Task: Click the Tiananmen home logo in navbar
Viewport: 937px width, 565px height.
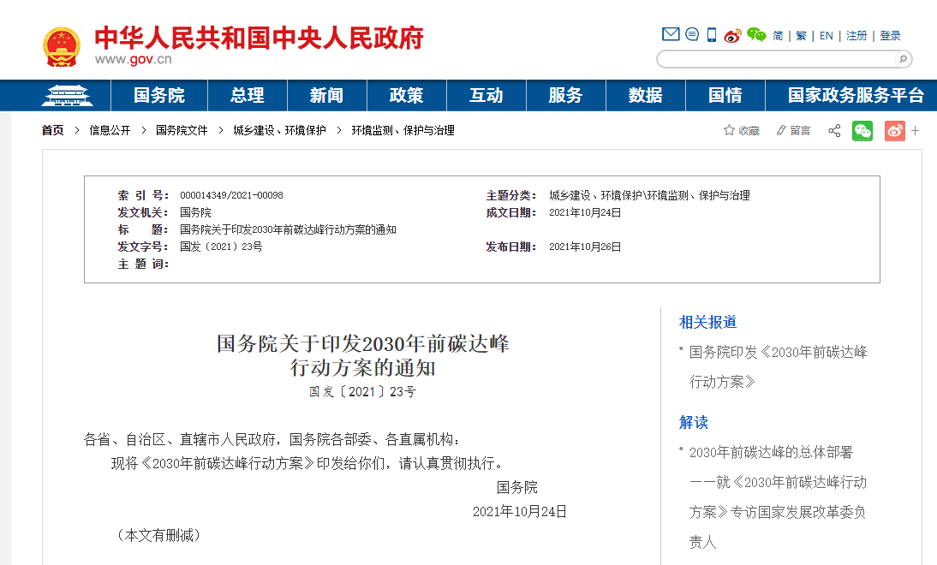Action: (67, 95)
